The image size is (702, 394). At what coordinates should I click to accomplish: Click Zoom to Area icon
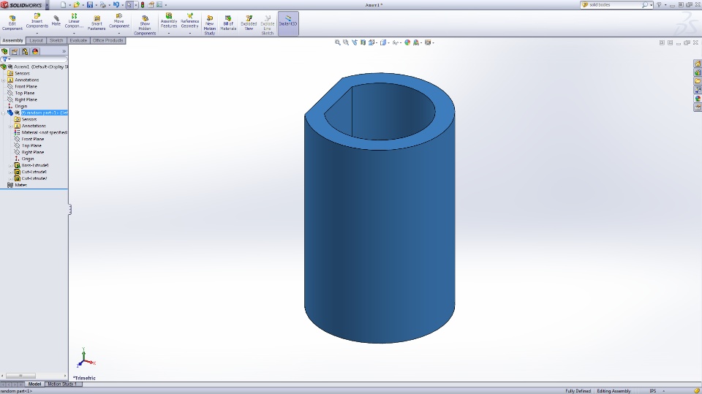point(346,42)
